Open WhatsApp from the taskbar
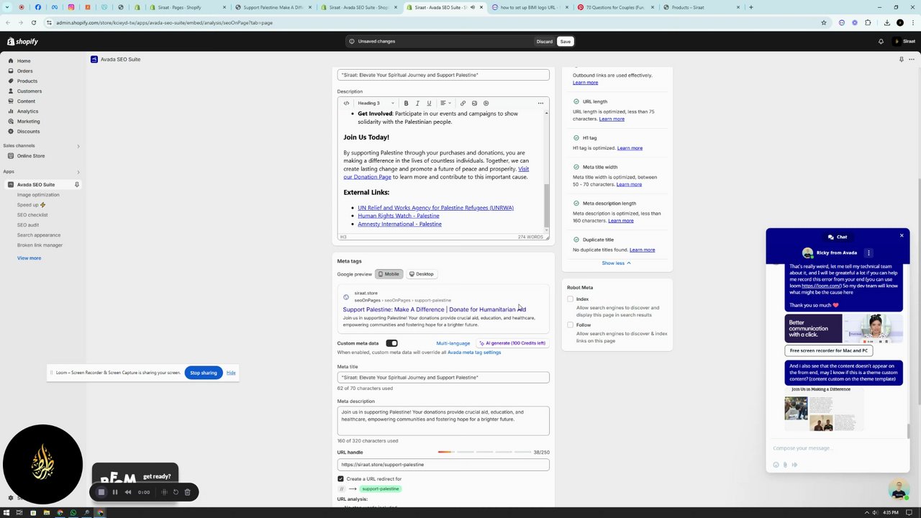 click(x=73, y=513)
